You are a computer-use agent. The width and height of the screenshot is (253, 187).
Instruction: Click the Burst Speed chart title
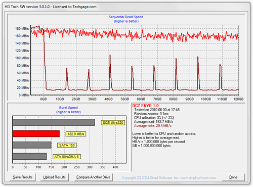pos(68,108)
